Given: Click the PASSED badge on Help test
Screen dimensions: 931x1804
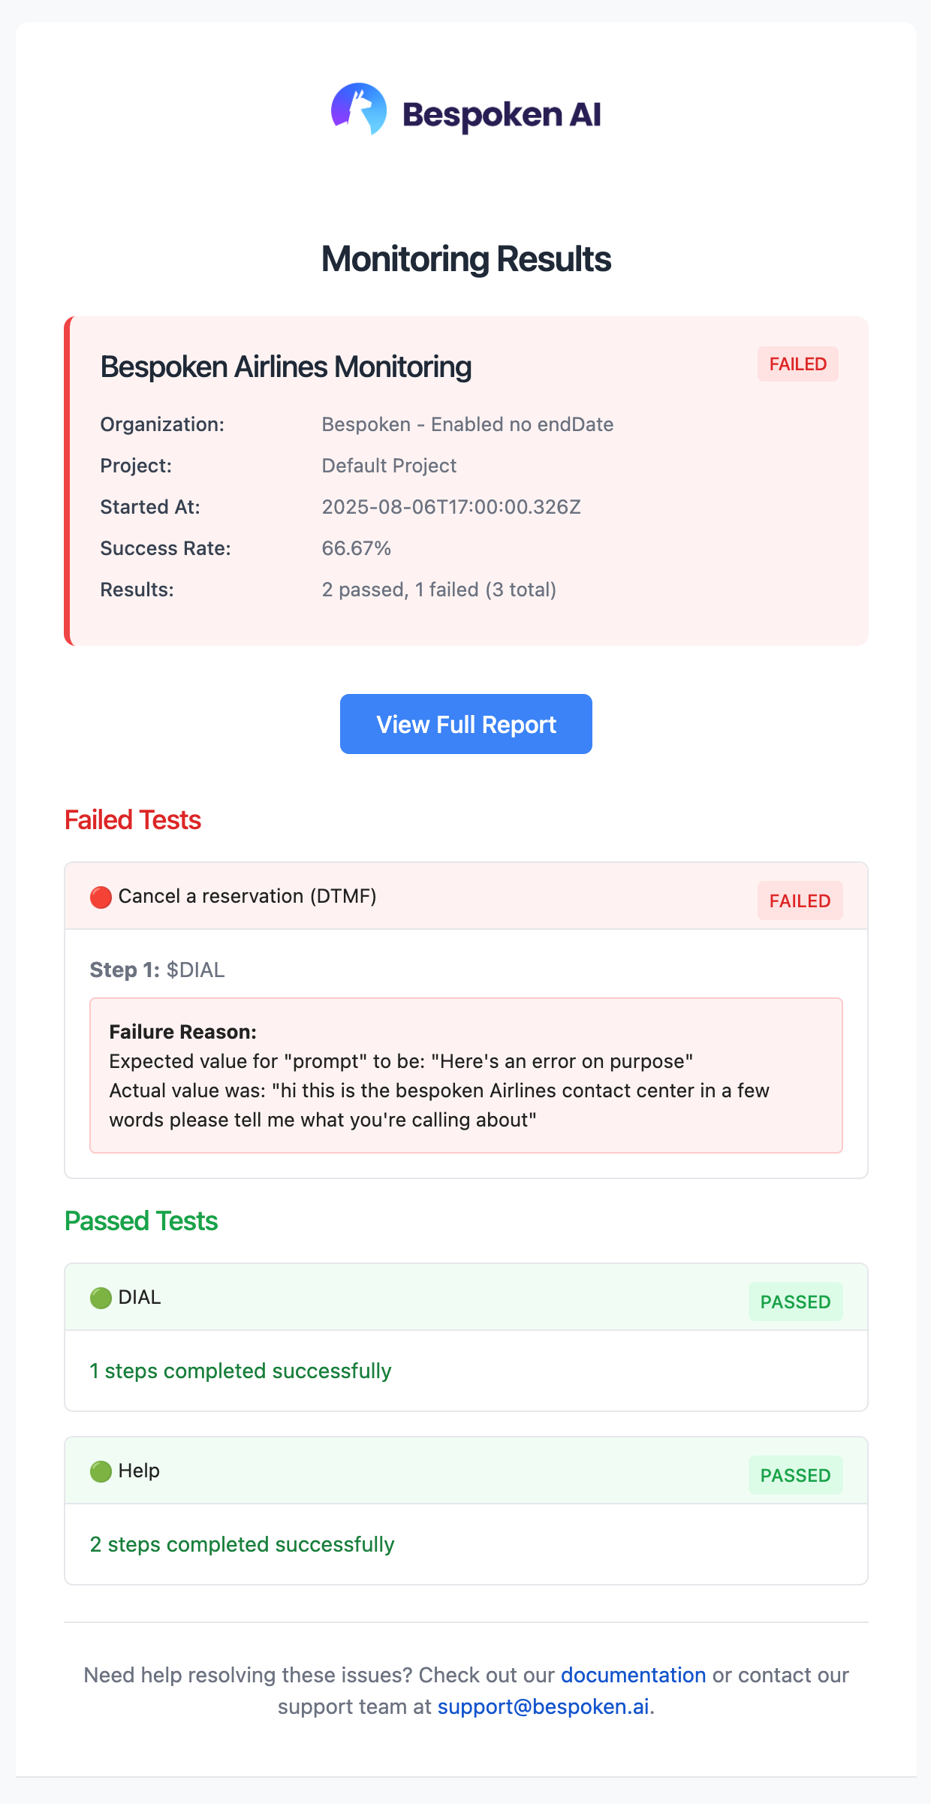Looking at the screenshot, I should 795,1475.
